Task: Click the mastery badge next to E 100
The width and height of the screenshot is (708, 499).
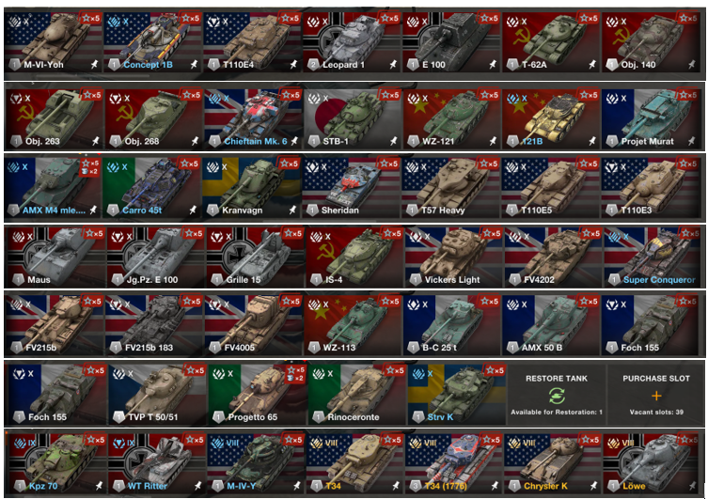Action: click(x=413, y=65)
